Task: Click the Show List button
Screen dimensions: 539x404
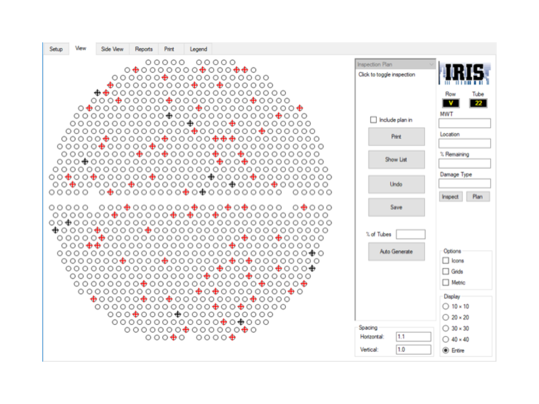Action: point(396,160)
